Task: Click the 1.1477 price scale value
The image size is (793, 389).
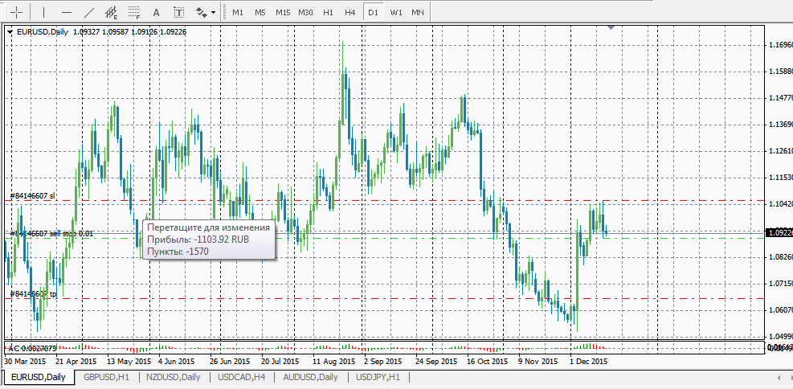Action: point(781,97)
